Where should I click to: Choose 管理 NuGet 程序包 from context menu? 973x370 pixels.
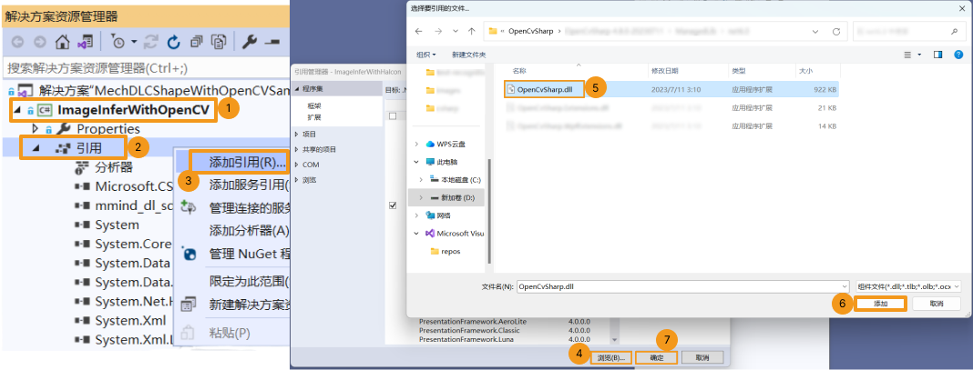pos(249,254)
